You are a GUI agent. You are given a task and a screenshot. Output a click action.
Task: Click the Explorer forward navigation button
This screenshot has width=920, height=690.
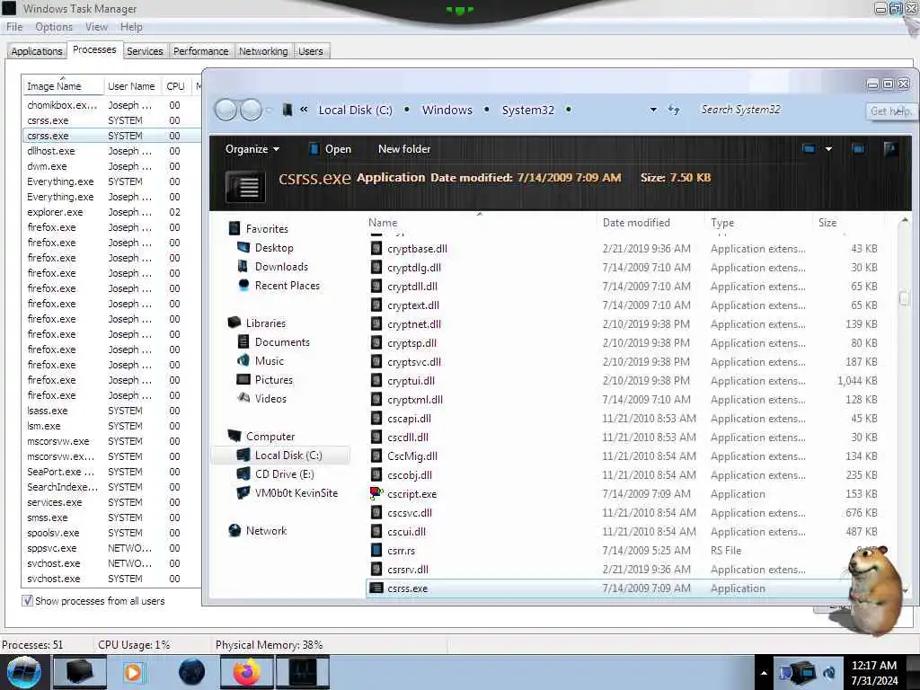(x=252, y=110)
